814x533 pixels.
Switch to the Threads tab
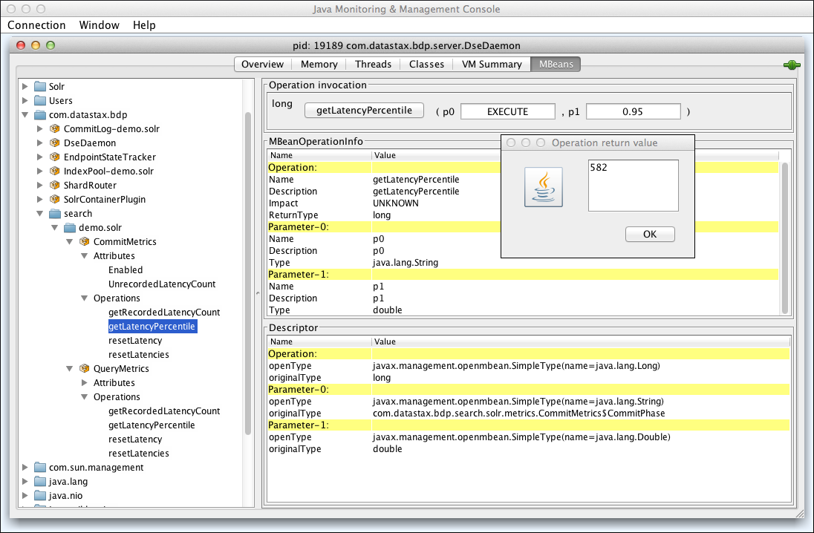pyautogui.click(x=373, y=64)
